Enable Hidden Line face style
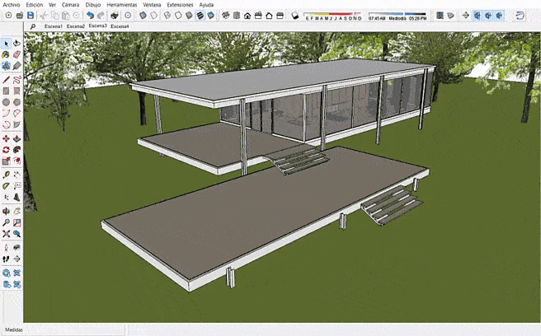This screenshot has height=336, width=541. [178, 15]
